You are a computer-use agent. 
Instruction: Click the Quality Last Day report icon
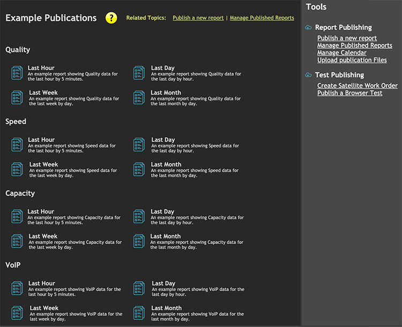(139, 73)
